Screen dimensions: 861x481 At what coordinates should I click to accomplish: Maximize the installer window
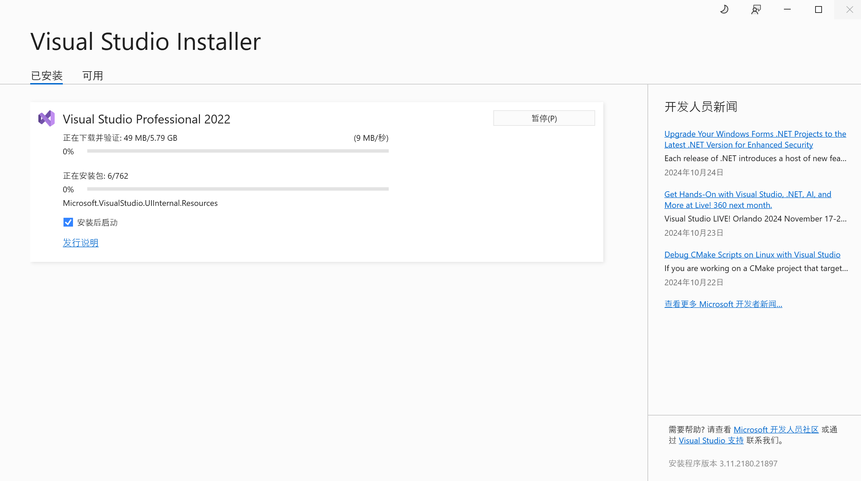[x=819, y=9]
